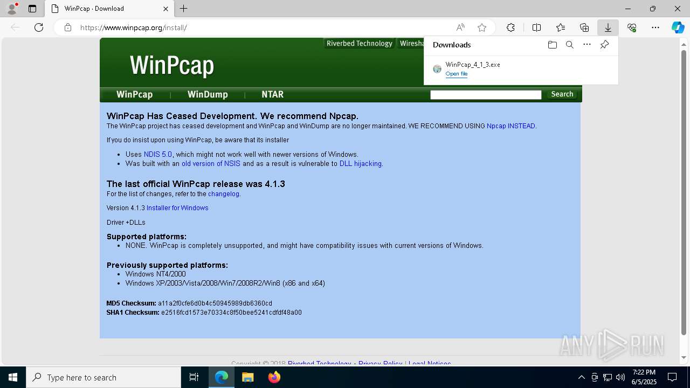690x388 pixels.
Task: Search downloads in the Downloads panel
Action: 570,45
